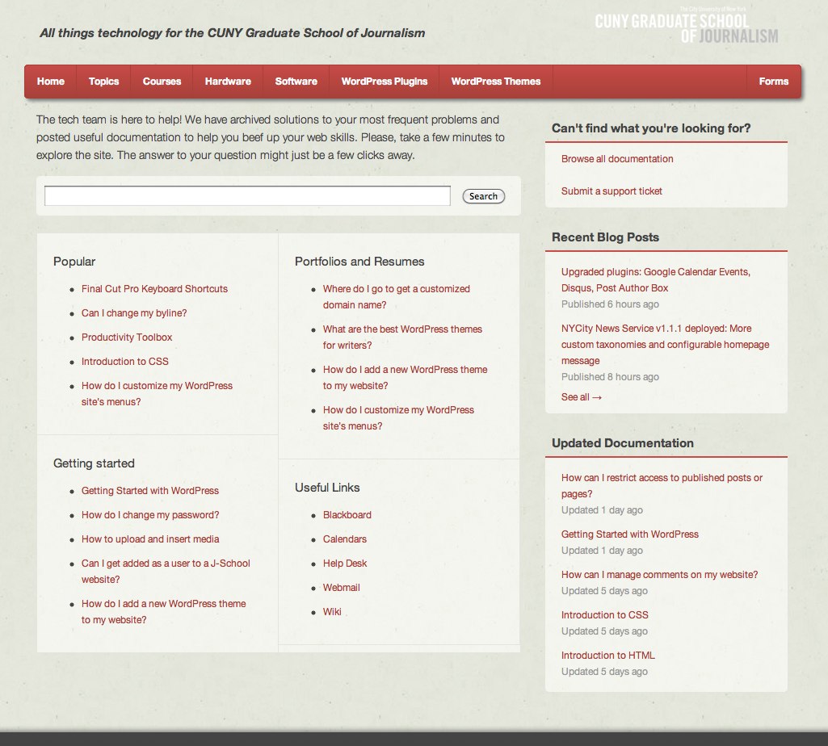Open How can I manage comments article
Viewport: 828px width, 746px height.
click(x=659, y=574)
